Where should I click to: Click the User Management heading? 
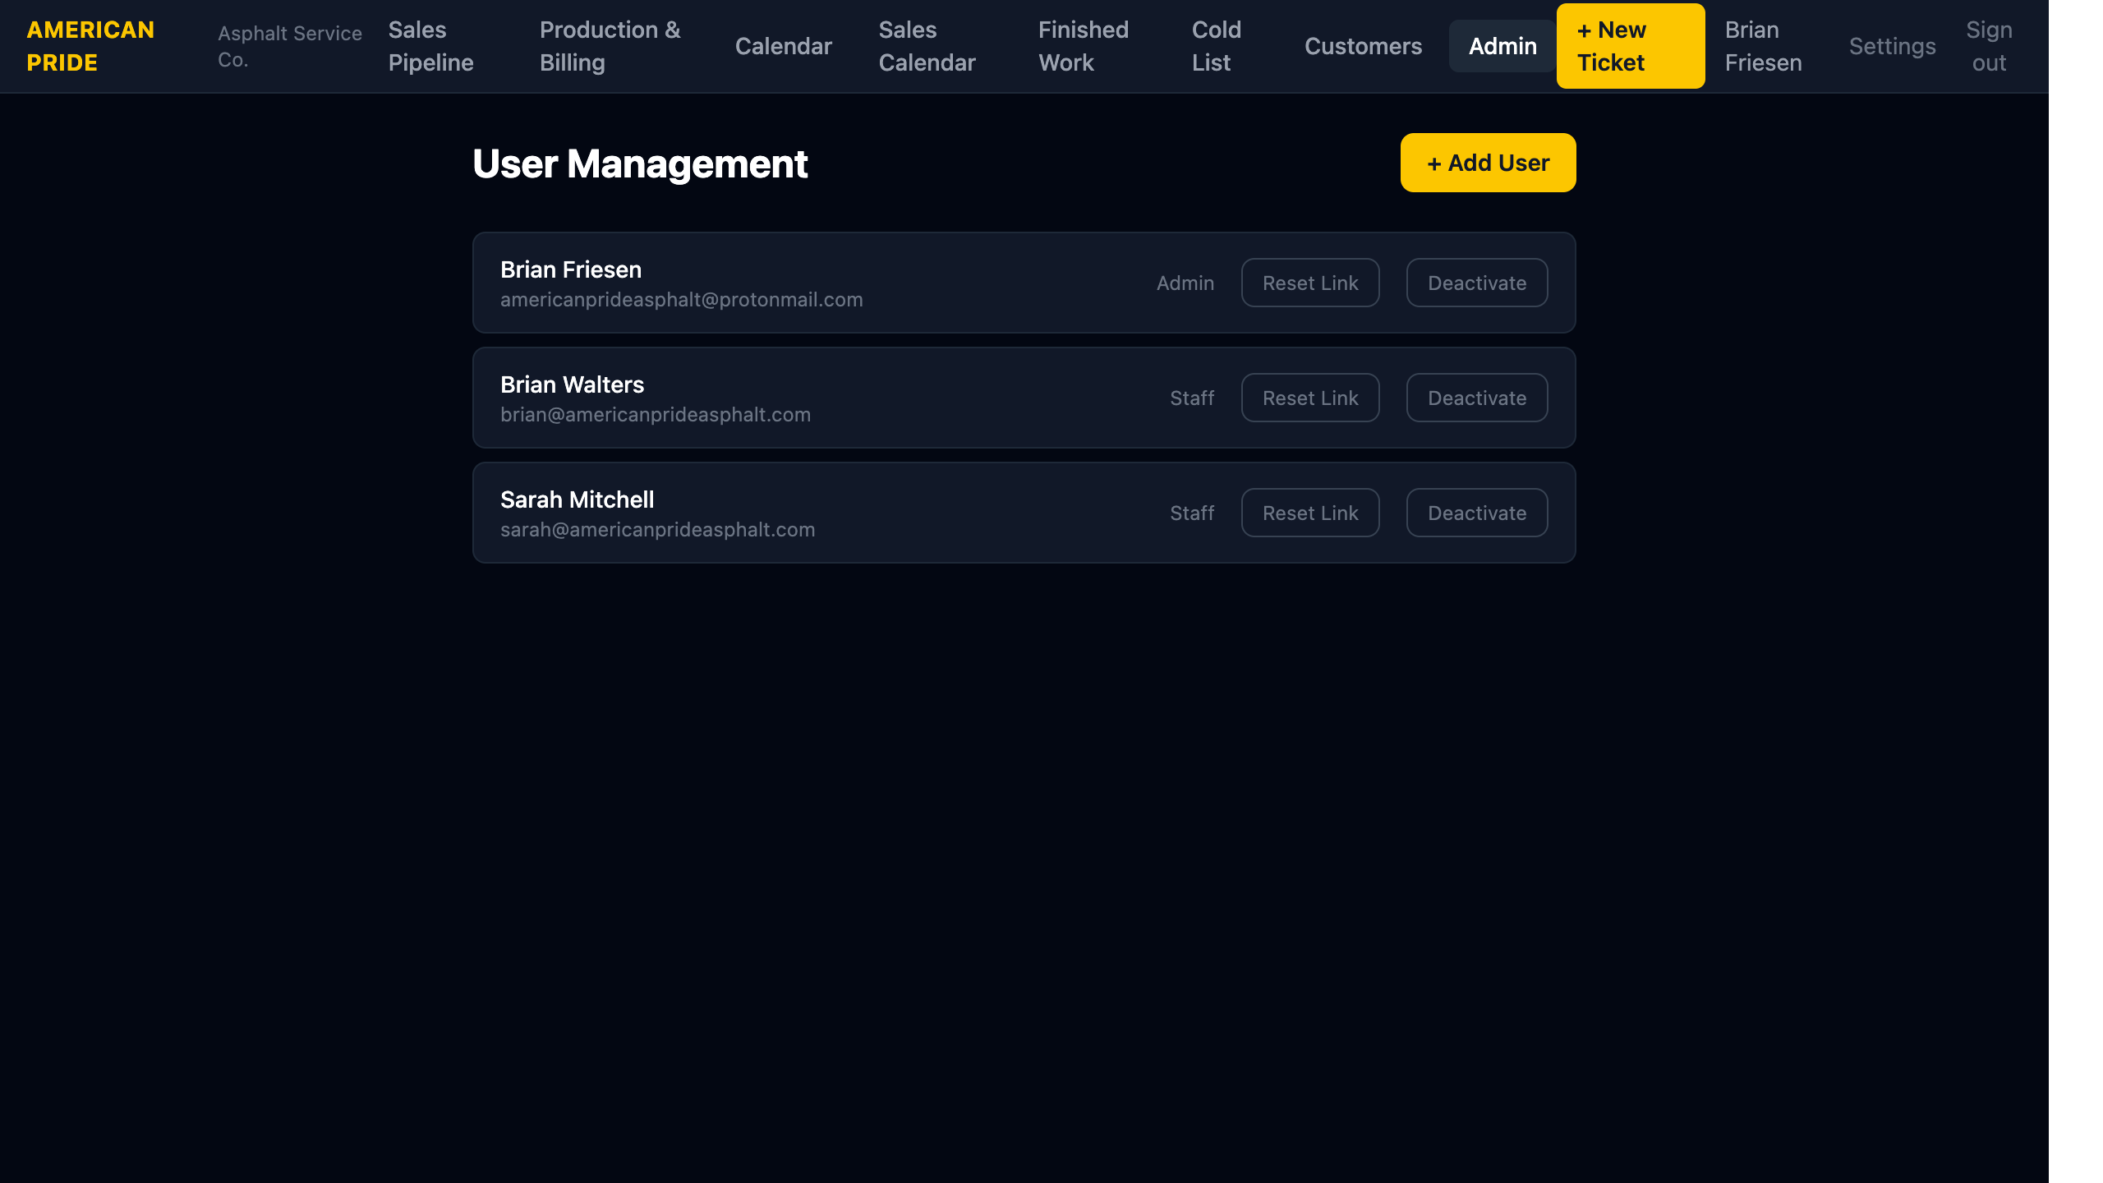640,163
